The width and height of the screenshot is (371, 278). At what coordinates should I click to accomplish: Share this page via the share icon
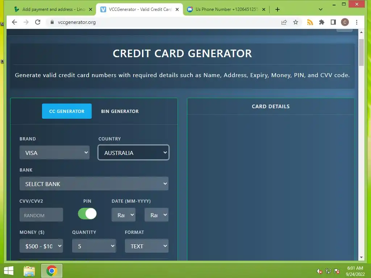click(284, 22)
